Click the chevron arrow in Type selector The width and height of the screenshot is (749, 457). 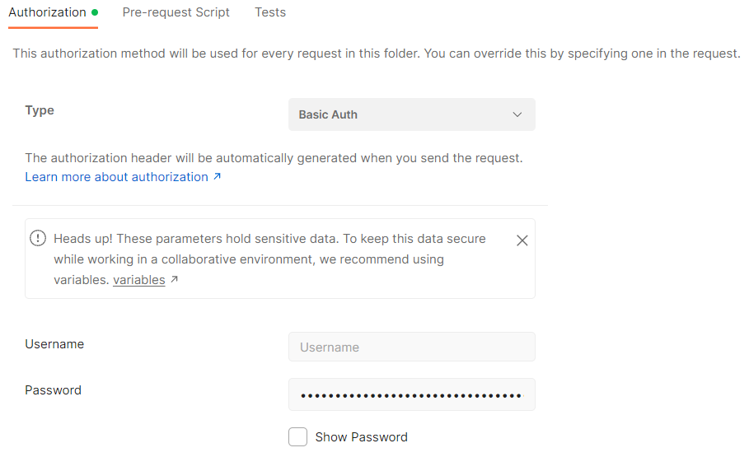click(517, 114)
